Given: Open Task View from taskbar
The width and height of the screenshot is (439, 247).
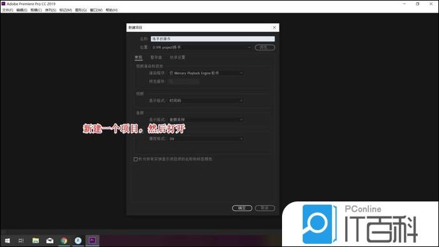Looking at the screenshot, I should click(21, 240).
